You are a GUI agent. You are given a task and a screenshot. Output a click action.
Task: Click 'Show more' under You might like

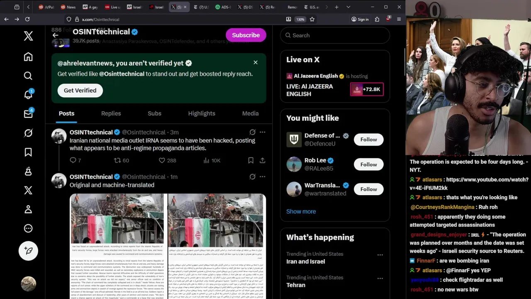point(301,211)
